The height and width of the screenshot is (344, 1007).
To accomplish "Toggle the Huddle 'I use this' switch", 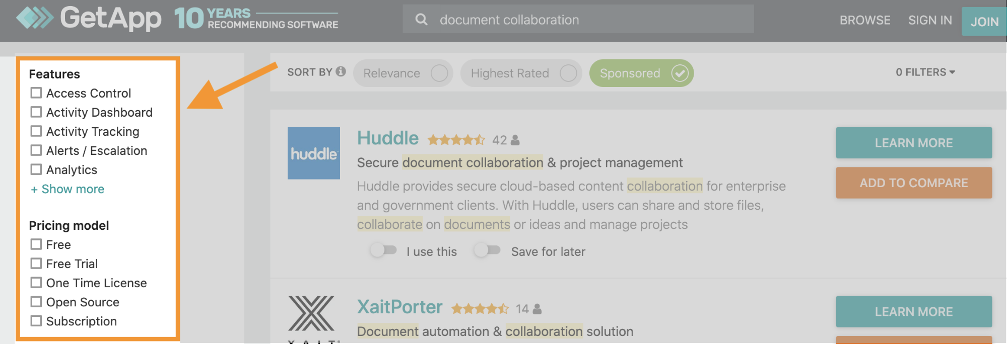I will tap(383, 250).
